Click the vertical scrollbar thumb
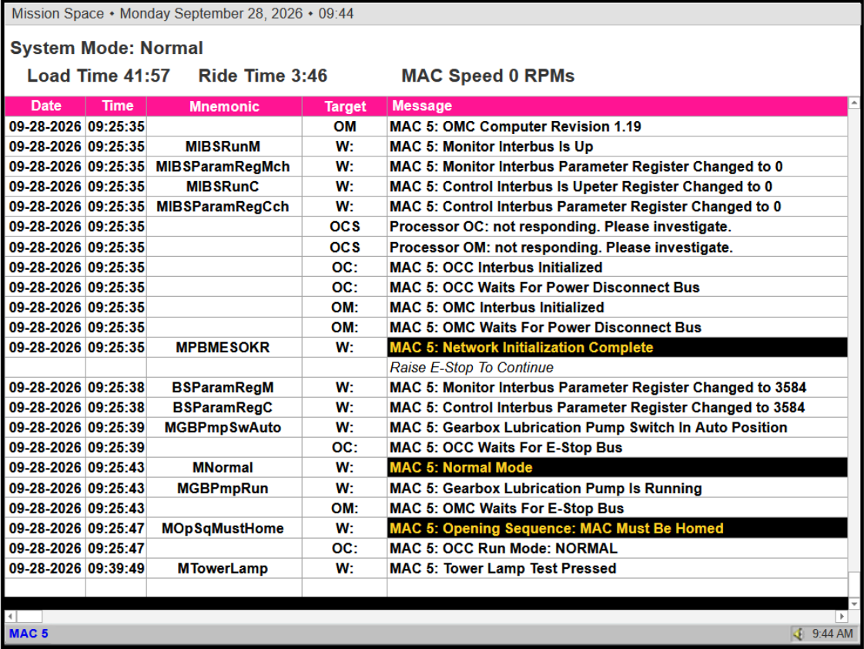 coord(853,584)
